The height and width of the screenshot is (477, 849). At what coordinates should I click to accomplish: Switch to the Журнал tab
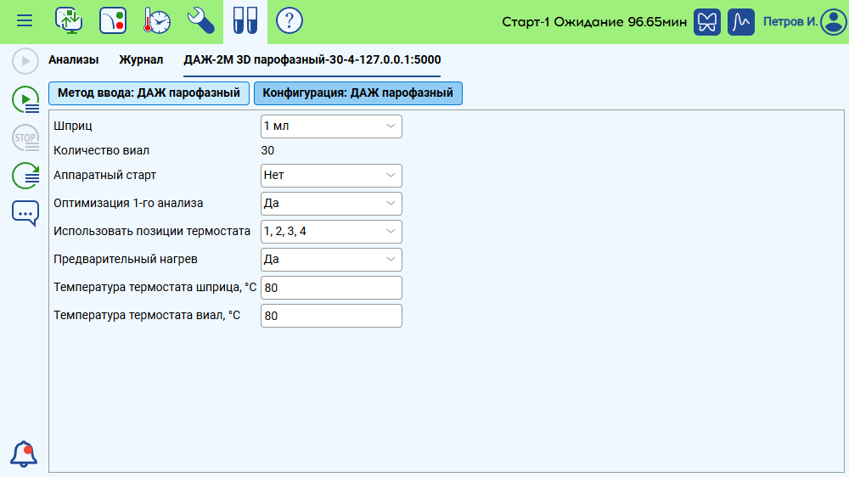pos(141,60)
